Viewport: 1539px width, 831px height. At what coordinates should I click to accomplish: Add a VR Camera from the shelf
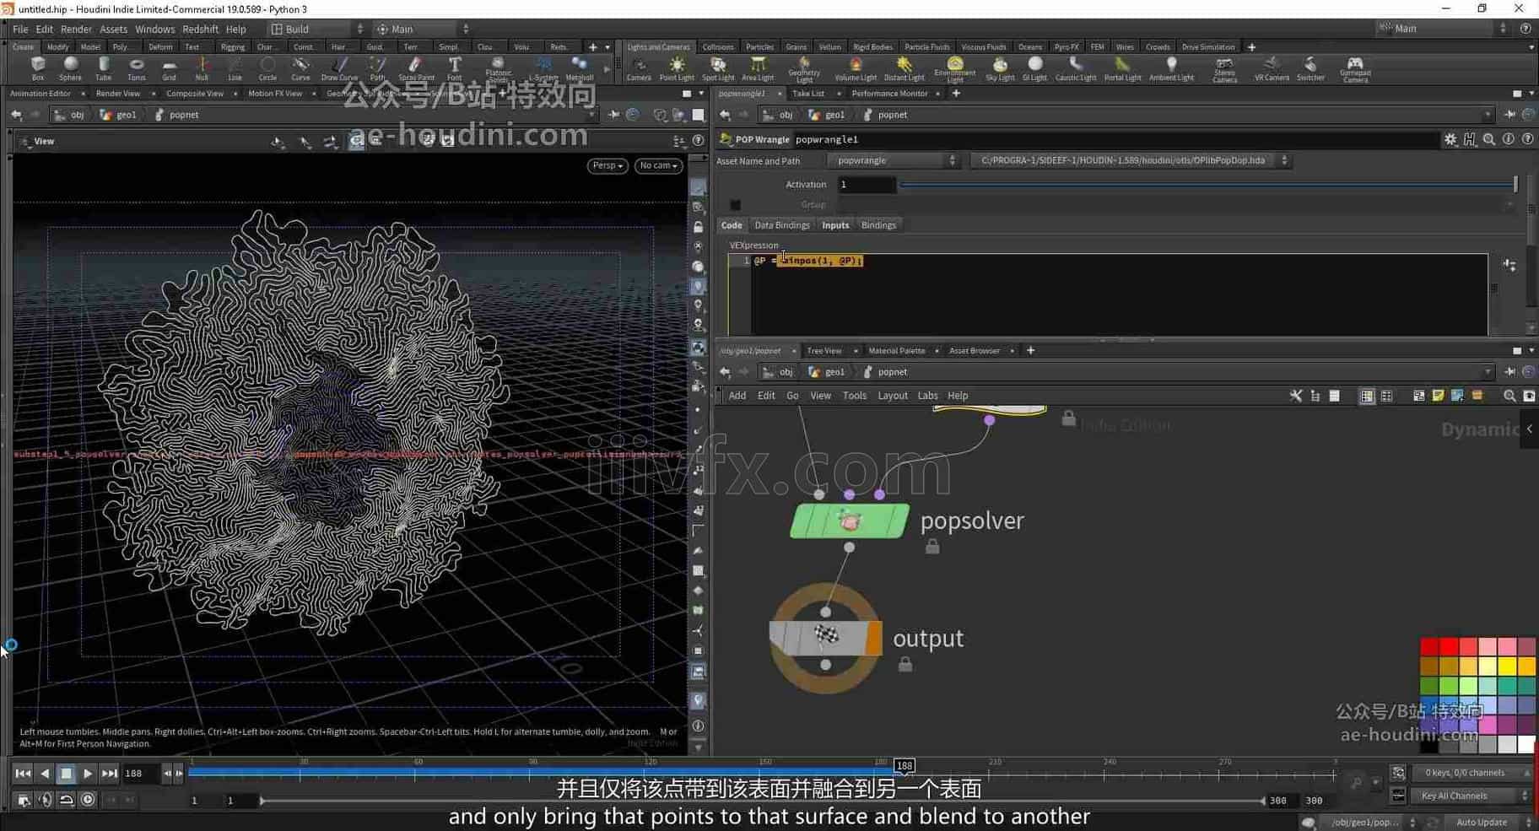[x=1272, y=68]
